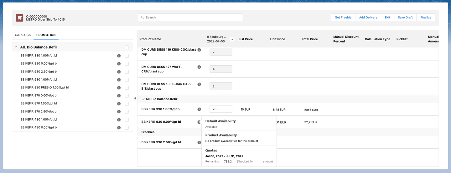This screenshot has height=173, width=451.
Task: Click the Search input field
Action: coord(190,17)
